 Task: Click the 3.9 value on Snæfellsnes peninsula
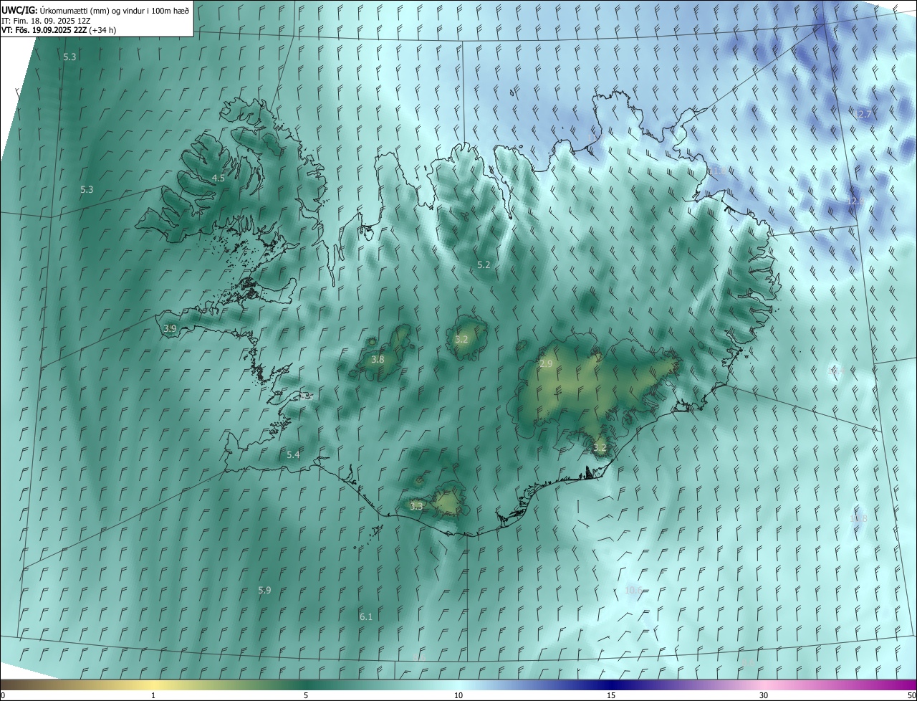[170, 328]
